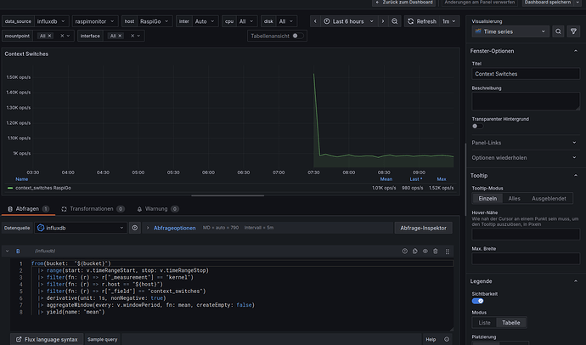586x345 pixels.
Task: Expand the Abfrageoptionen section
Action: (x=176, y=228)
